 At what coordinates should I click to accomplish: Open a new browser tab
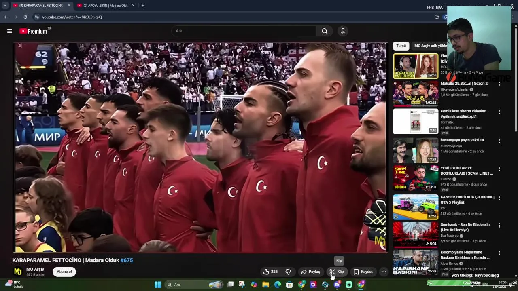143,6
